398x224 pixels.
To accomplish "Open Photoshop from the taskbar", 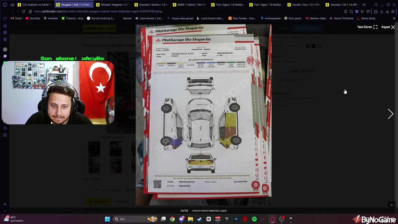I will pos(236,219).
